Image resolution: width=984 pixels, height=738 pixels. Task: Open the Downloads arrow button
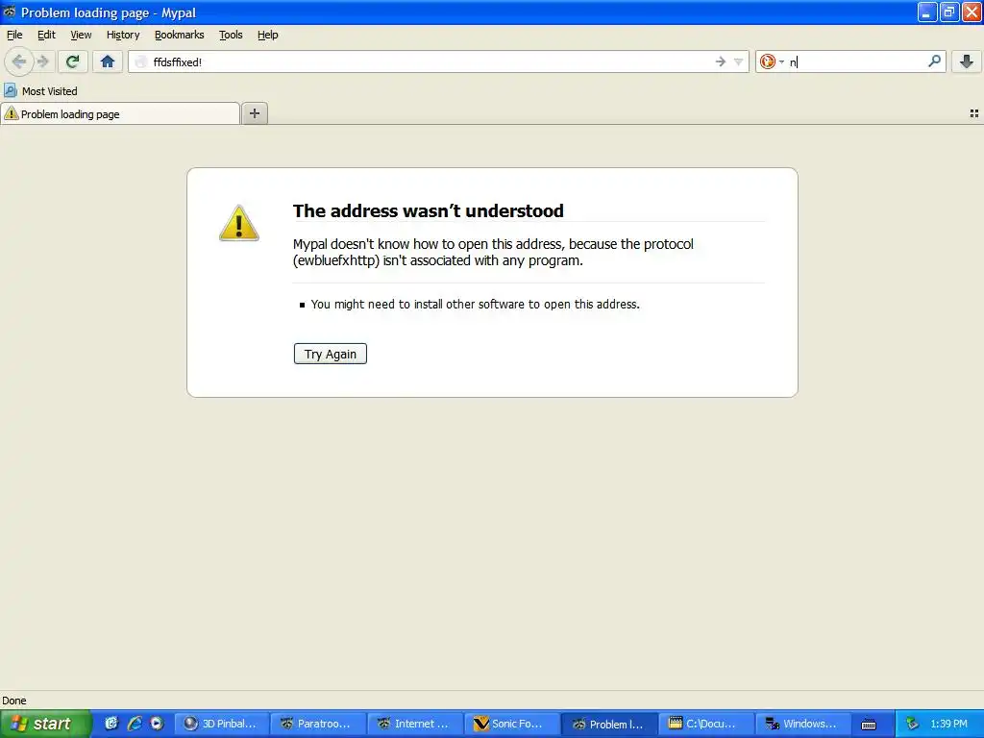click(967, 61)
